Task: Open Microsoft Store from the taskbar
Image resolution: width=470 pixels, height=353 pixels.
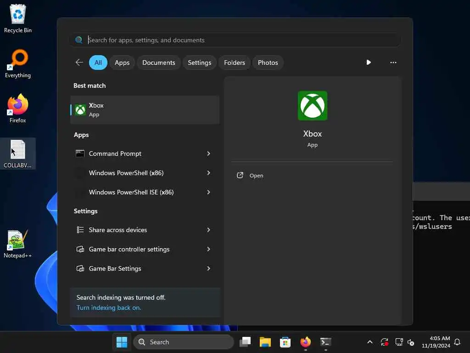Action: click(x=285, y=342)
